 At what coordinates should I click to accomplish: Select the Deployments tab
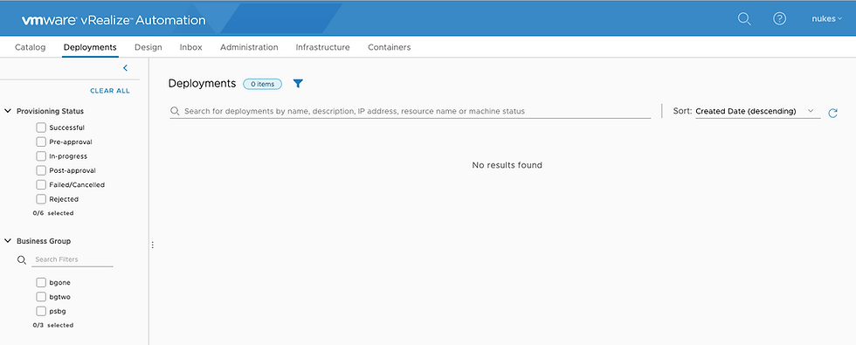point(90,47)
